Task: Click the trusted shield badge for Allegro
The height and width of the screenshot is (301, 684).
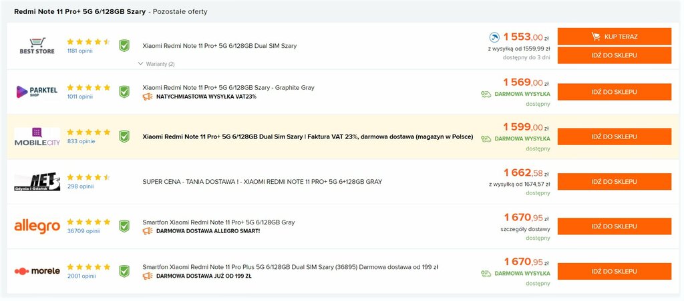Action: coord(124,226)
